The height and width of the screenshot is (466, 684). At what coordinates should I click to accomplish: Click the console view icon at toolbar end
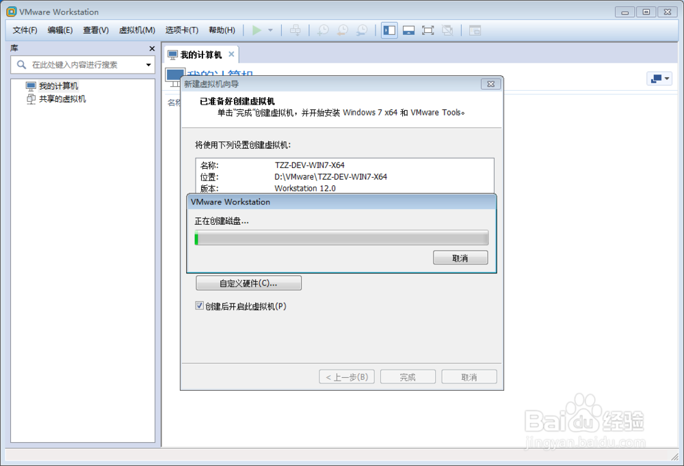(x=475, y=30)
